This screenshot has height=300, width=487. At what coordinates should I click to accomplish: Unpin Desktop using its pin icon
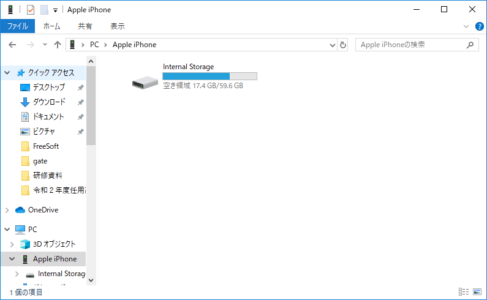coord(80,88)
